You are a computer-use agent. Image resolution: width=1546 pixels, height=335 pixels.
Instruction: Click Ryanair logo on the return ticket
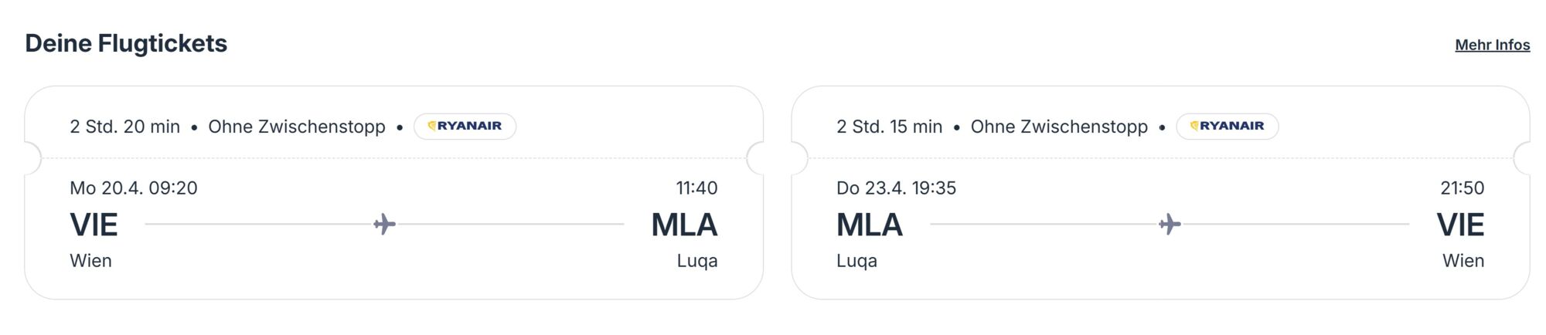pos(1228,126)
